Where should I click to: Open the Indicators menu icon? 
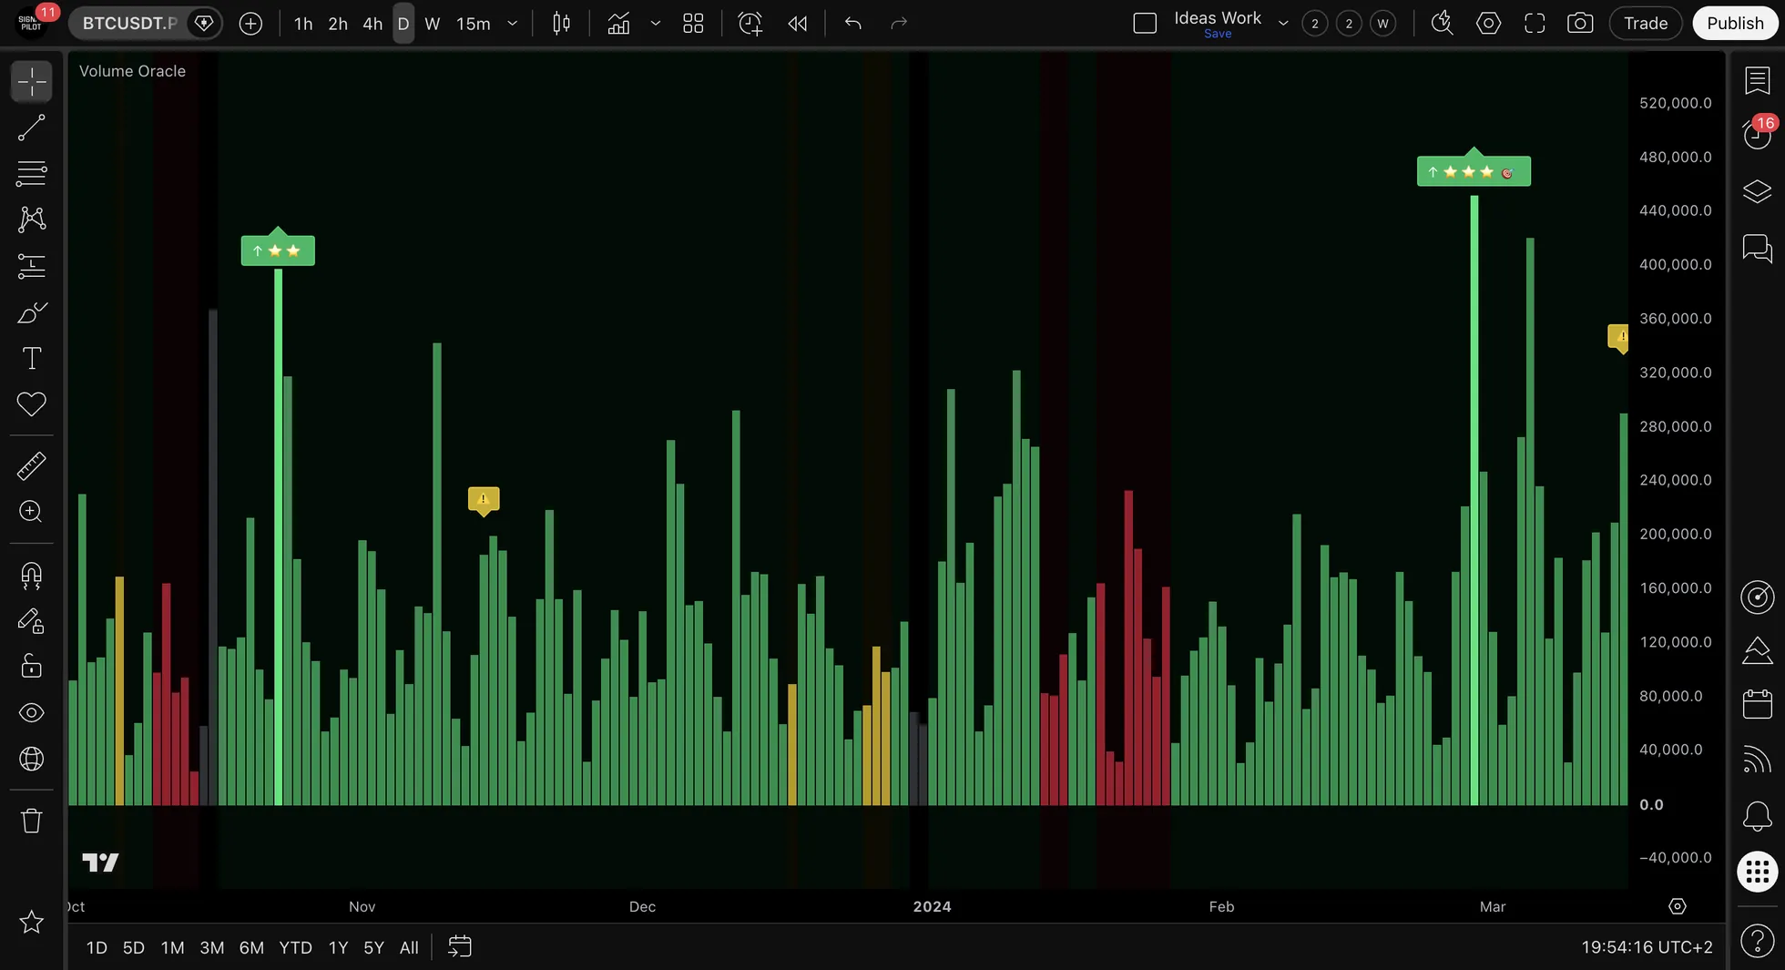618,24
